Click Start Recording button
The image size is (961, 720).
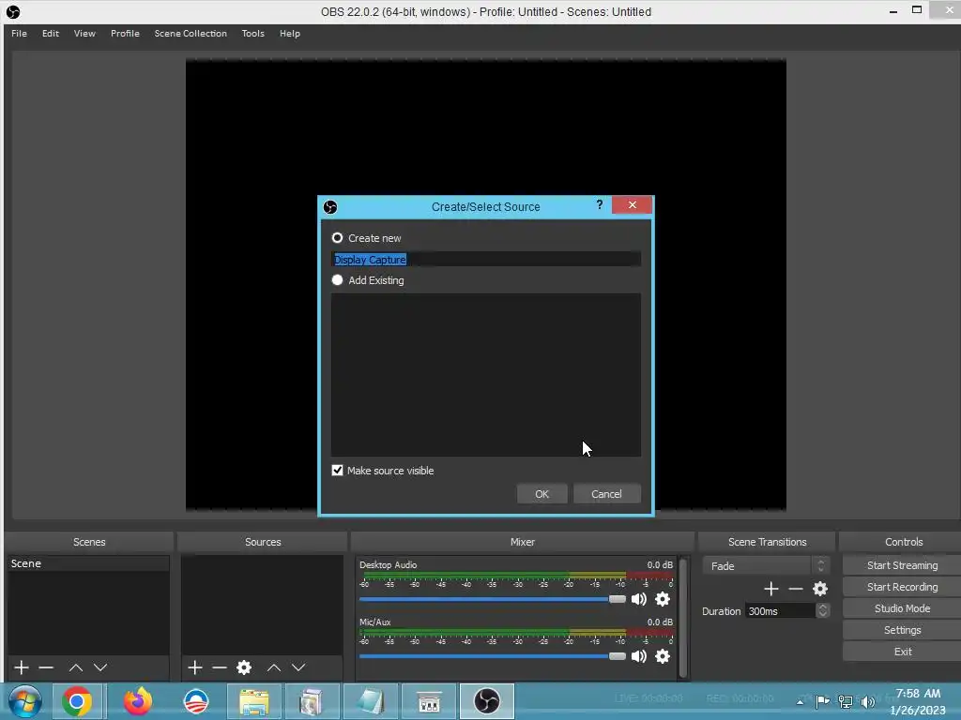[902, 587]
